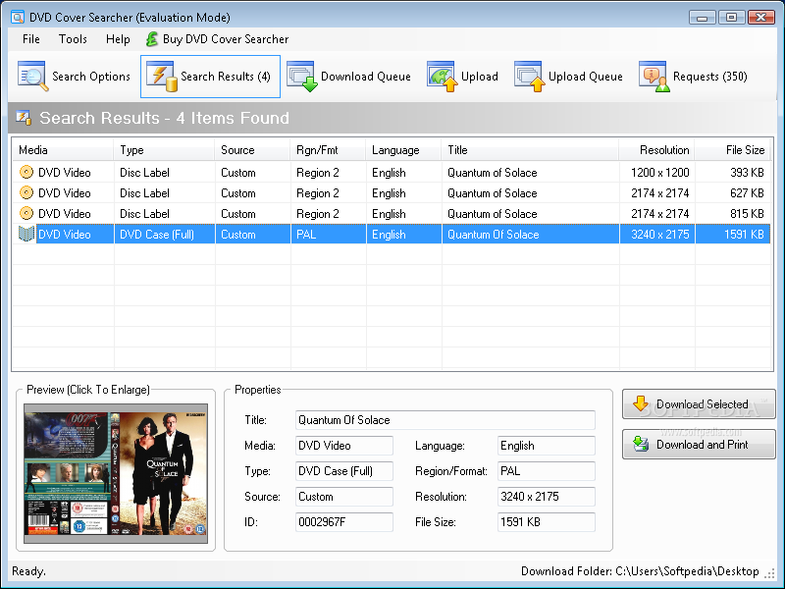Click the Ready status text

click(x=28, y=571)
